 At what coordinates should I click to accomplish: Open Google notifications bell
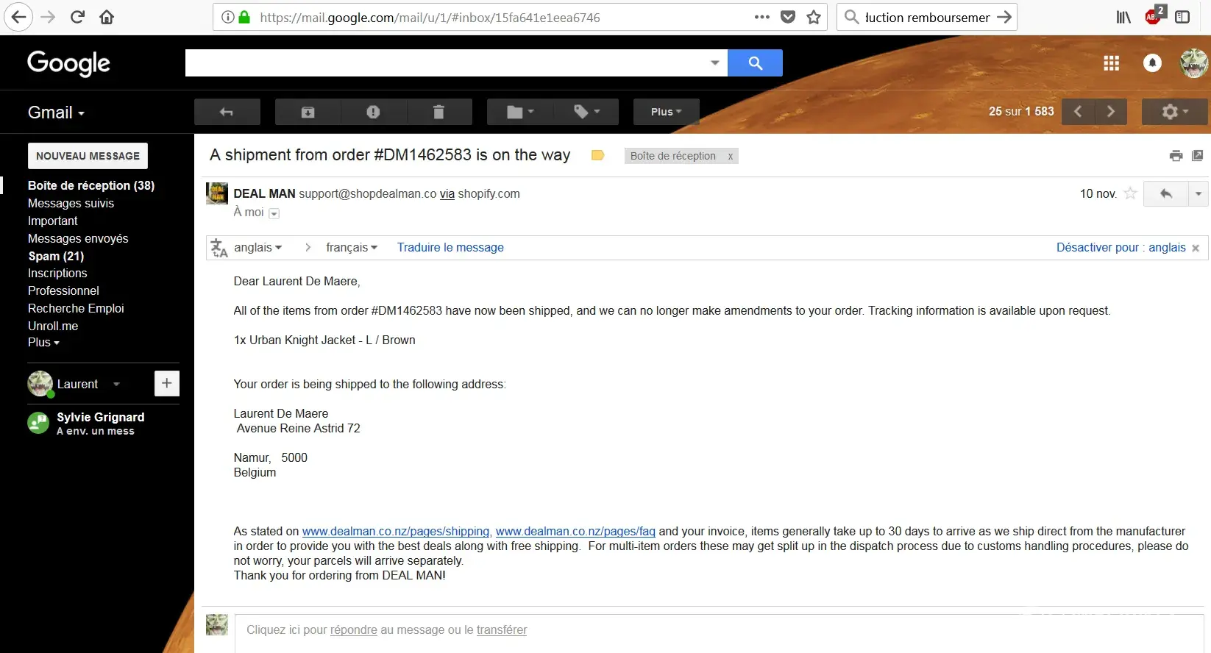(x=1152, y=63)
